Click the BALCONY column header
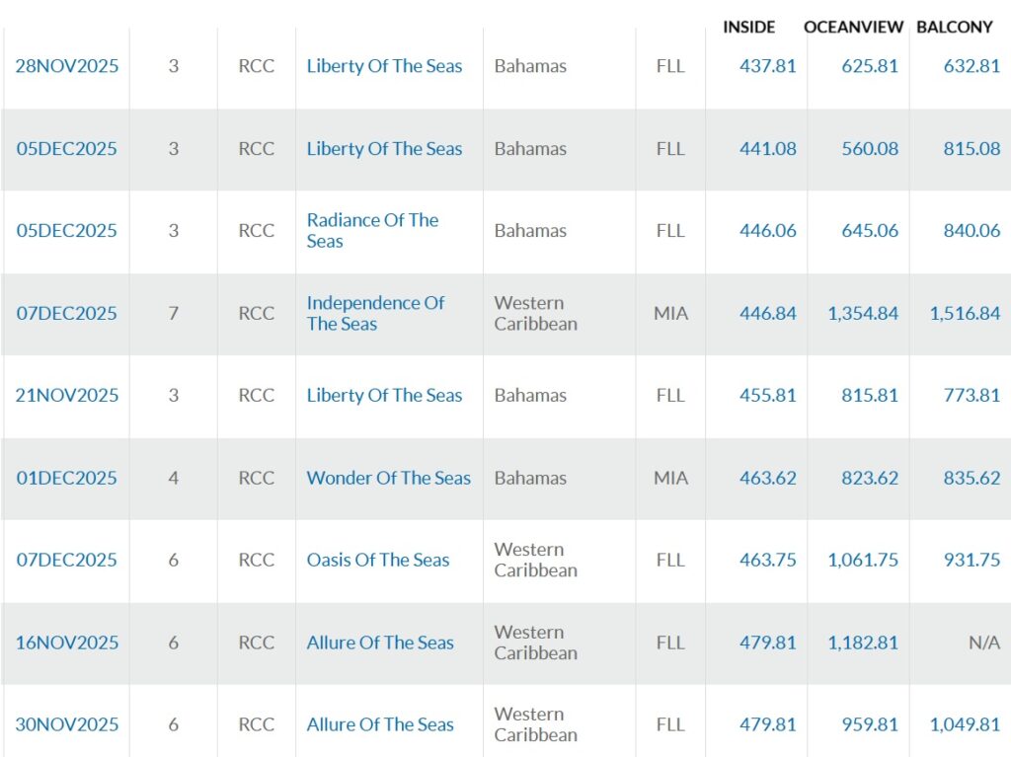This screenshot has height=757, width=1011. [x=954, y=28]
